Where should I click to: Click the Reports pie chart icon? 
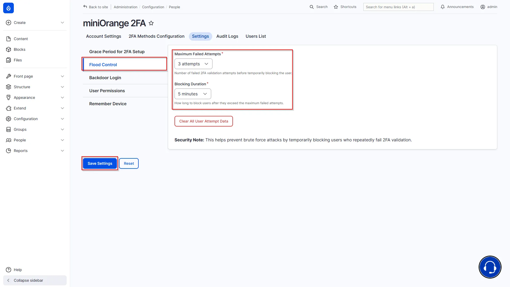click(8, 151)
